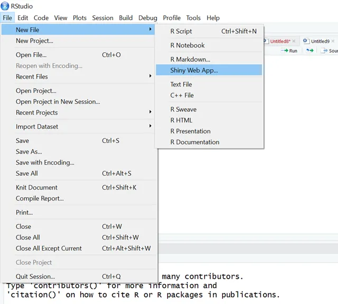Switch to the Untitled9 tab
This screenshot has height=304, width=338.
[320, 41]
